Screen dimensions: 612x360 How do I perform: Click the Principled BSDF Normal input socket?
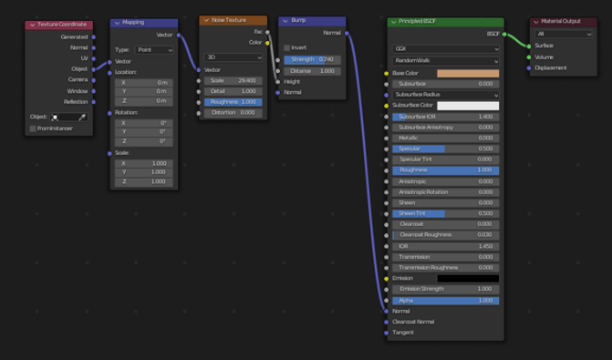[386, 312]
